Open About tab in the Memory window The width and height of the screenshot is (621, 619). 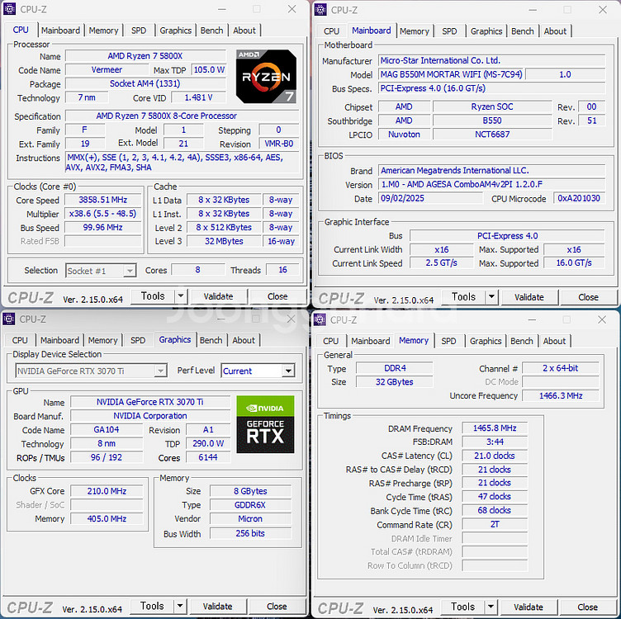554,341
